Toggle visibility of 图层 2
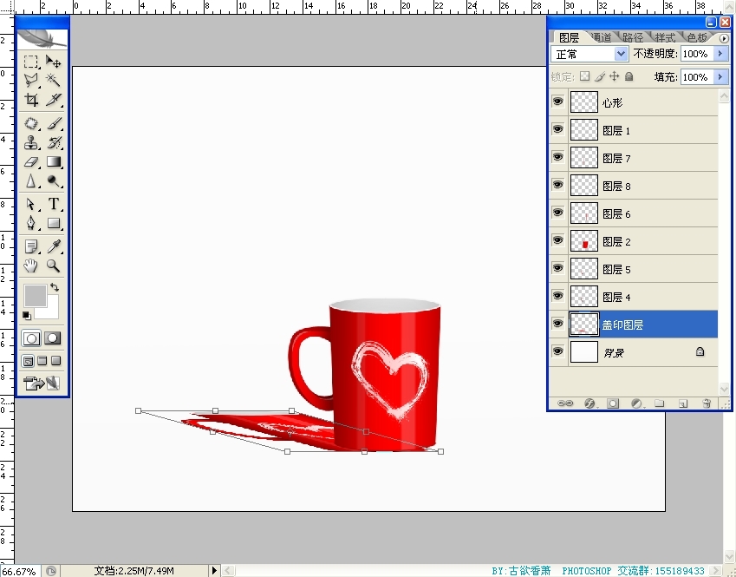 pos(557,241)
